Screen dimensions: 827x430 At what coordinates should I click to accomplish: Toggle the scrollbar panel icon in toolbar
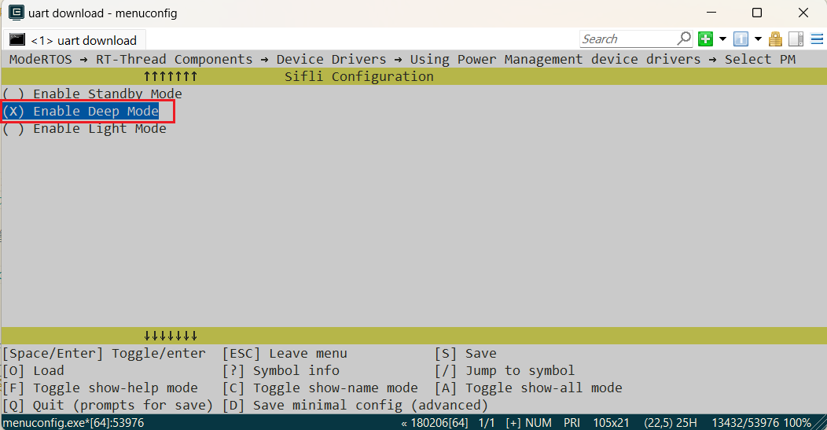pos(796,39)
